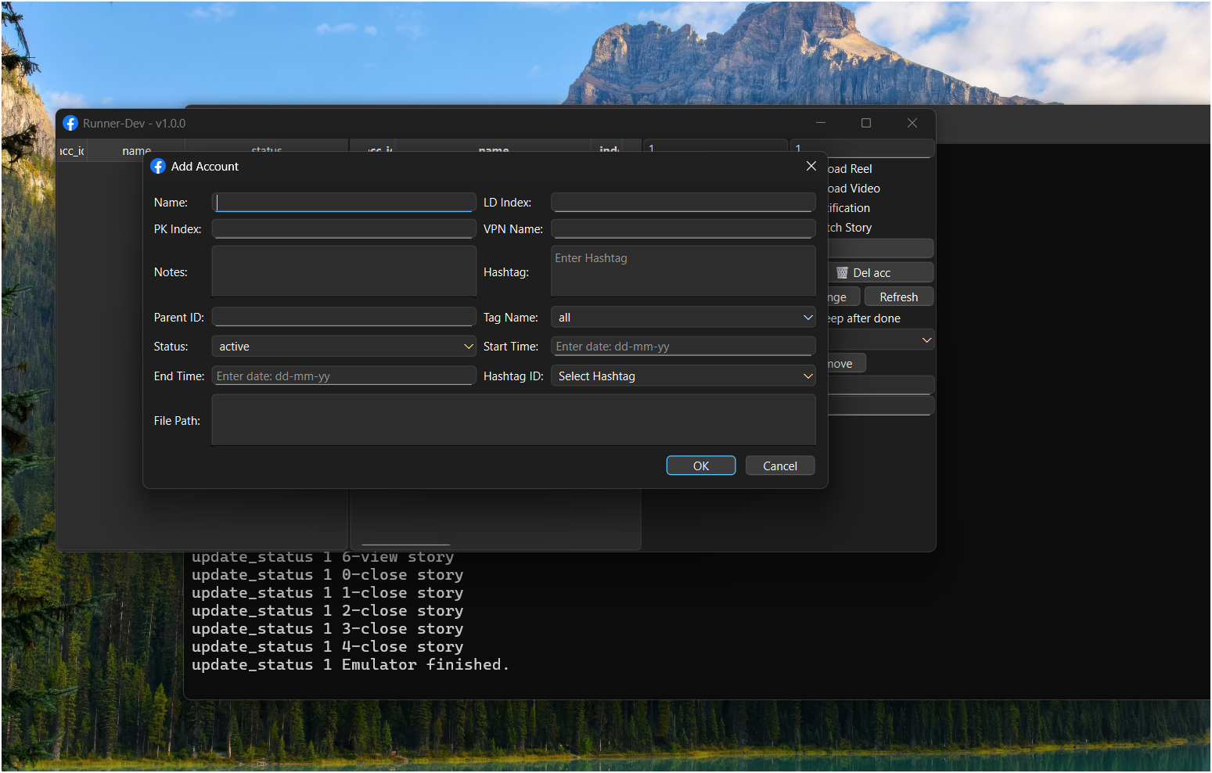Click the 'Enter Hashtag' field

pos(682,271)
